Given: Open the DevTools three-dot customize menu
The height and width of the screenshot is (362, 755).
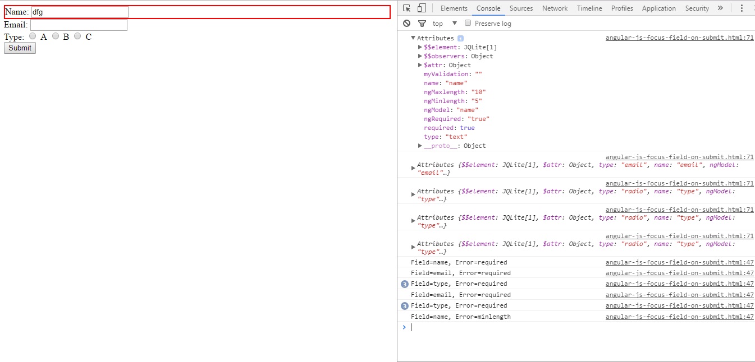Looking at the screenshot, I should (x=742, y=8).
